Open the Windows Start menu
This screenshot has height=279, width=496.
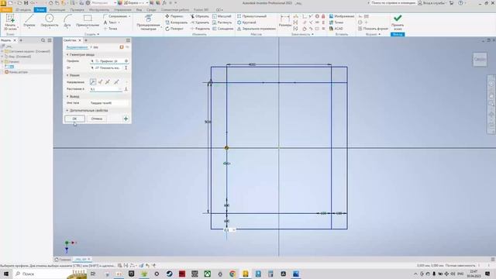[6, 274]
